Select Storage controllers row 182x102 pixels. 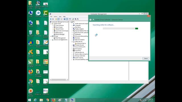pyautogui.click(x=80, y=56)
